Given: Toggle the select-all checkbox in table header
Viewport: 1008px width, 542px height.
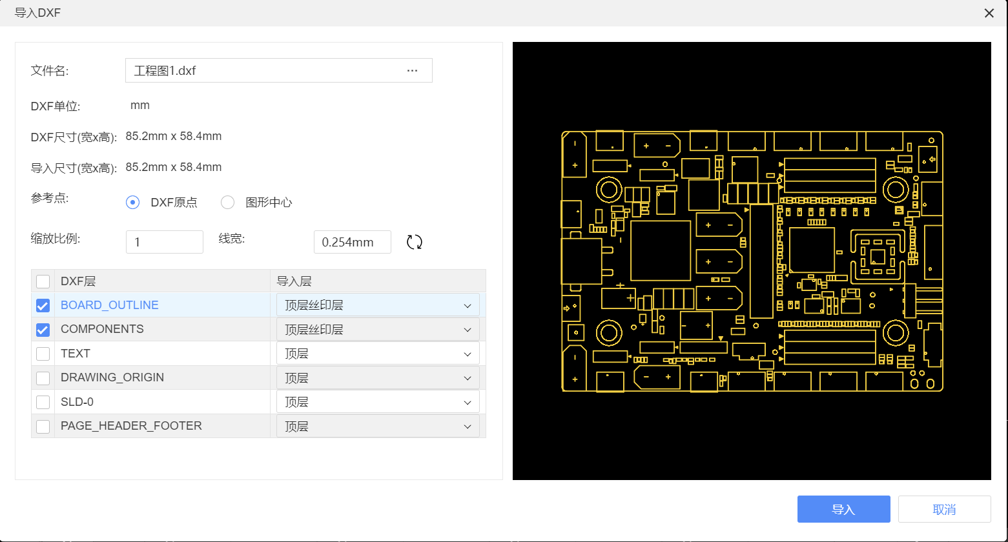Looking at the screenshot, I should (43, 281).
